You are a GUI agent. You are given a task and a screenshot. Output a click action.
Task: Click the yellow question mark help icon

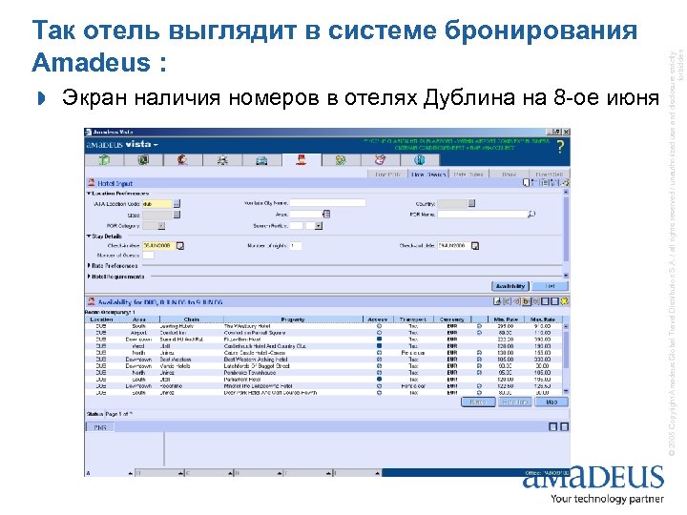(x=560, y=146)
